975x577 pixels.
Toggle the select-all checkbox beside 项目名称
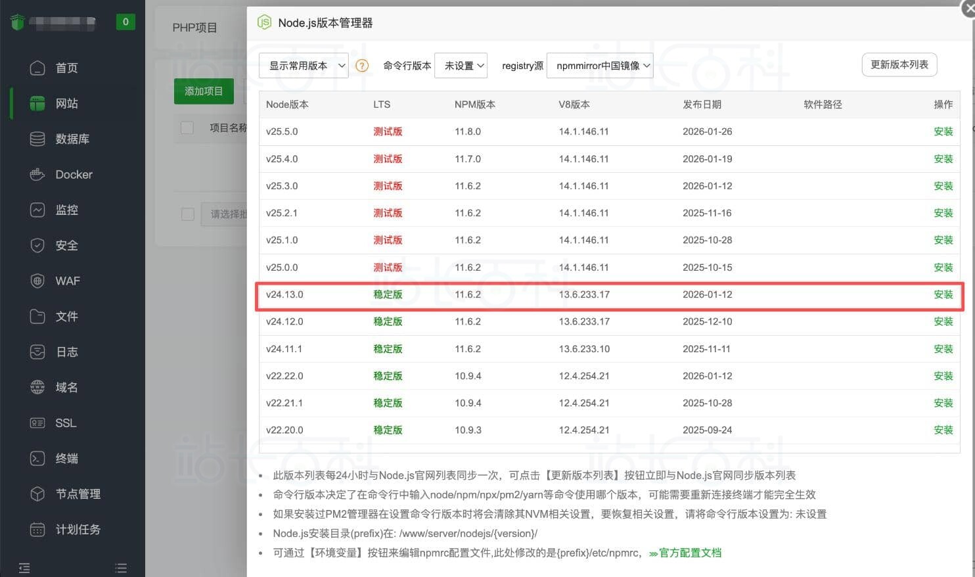[187, 127]
